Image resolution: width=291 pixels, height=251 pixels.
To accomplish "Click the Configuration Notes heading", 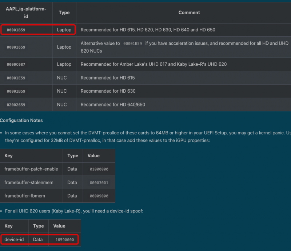I will 21,121.
